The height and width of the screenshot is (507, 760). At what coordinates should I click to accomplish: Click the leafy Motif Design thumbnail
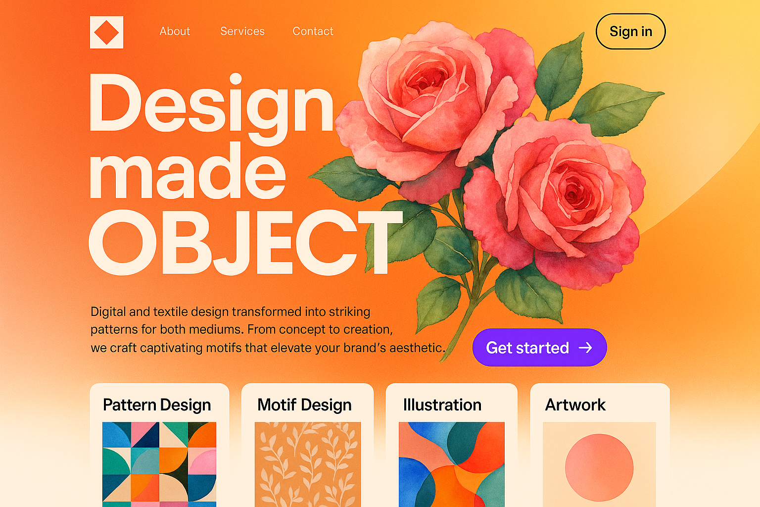pos(308,464)
